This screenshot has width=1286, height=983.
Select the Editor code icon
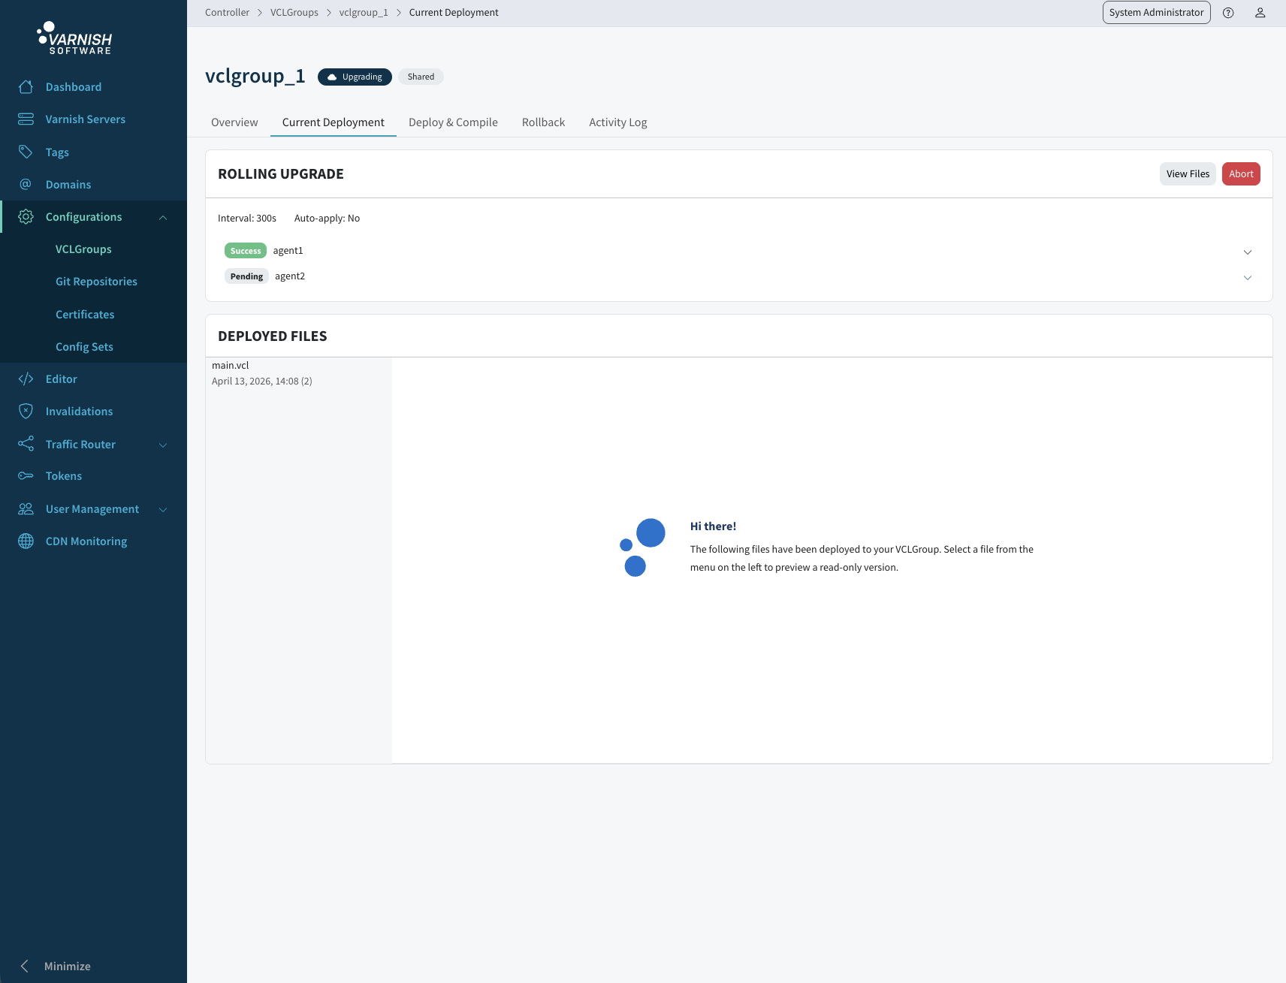[x=26, y=378]
